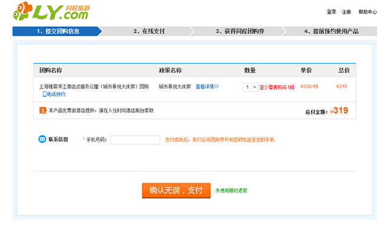The image size is (388, 225).
Task: Open the 帮助中心 link
Action: 367,12
